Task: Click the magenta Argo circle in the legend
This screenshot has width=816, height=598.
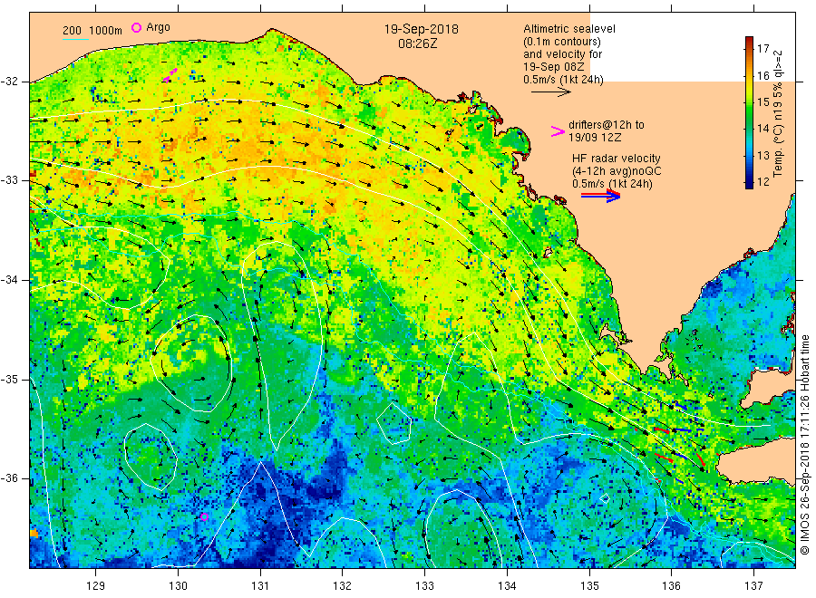Action: 136,27
